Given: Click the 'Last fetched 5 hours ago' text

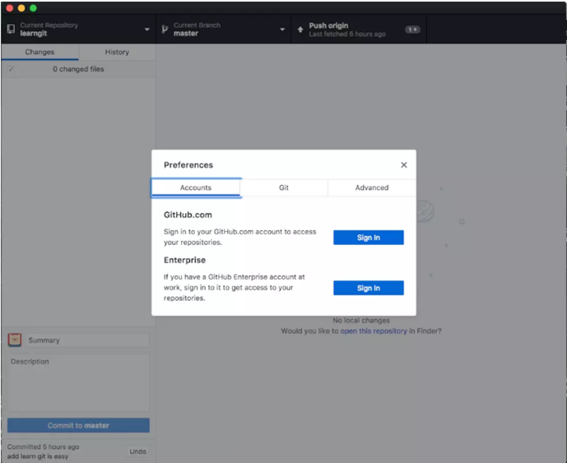Looking at the screenshot, I should coord(347,34).
